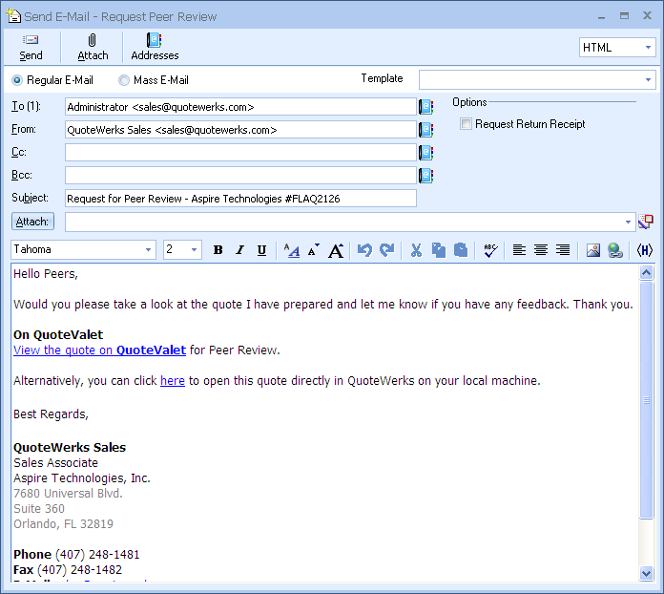Click the message body scrollbar thumb

point(646,400)
